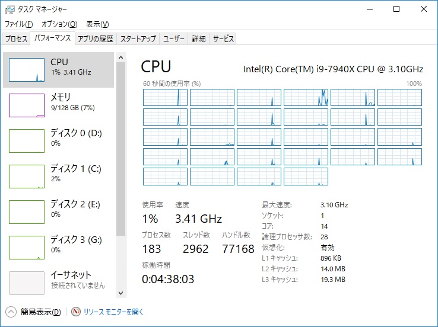Screen dimensions: 438x327
Task: Click リソース モニターを開く link
Action: tap(113, 312)
